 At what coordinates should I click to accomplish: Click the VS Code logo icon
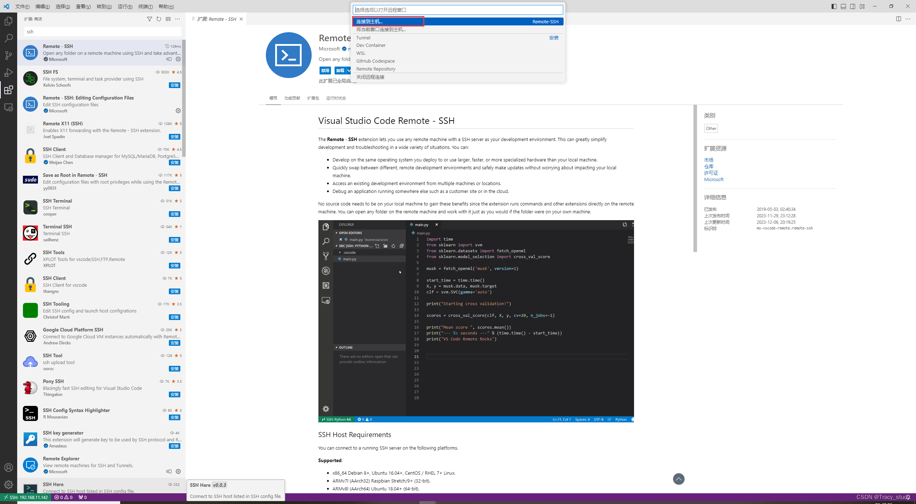pos(6,6)
